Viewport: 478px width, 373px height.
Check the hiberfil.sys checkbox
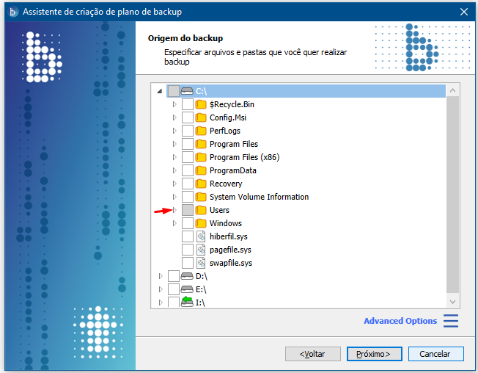click(188, 236)
